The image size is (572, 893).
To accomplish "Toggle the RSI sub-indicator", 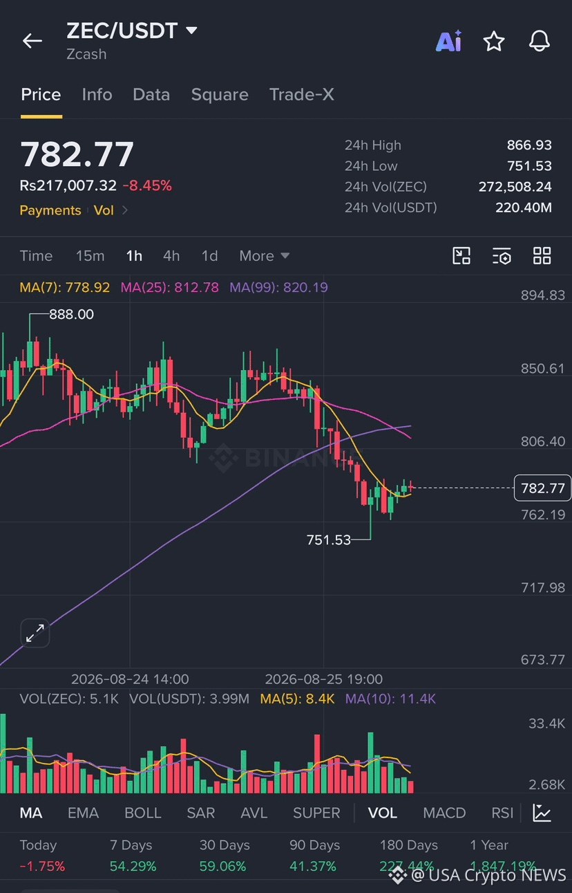I will [x=502, y=813].
